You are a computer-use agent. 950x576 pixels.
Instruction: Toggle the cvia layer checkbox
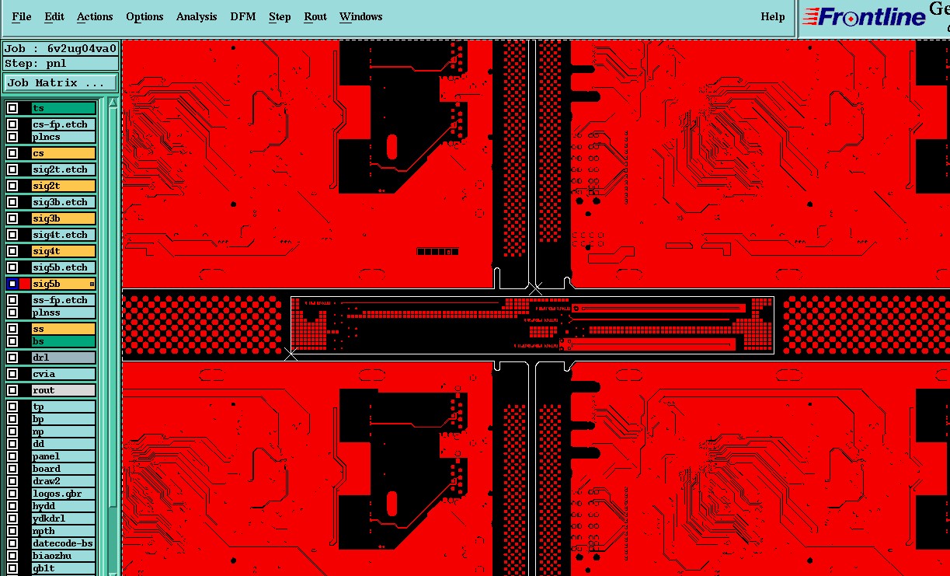[12, 374]
